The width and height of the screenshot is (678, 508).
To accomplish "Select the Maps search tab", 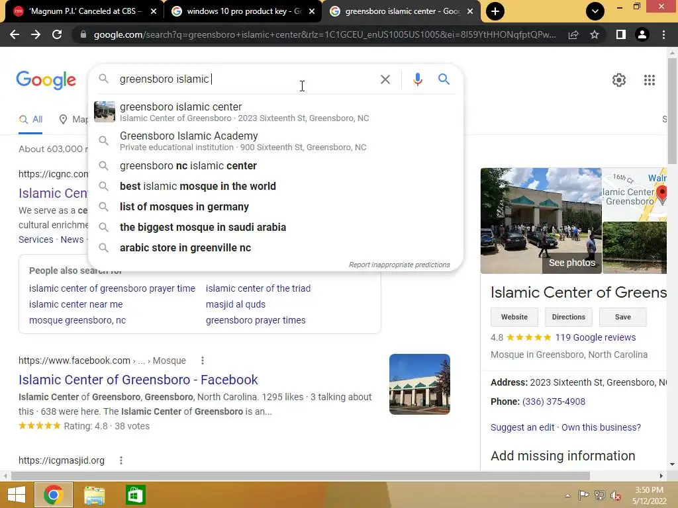I will (x=73, y=120).
